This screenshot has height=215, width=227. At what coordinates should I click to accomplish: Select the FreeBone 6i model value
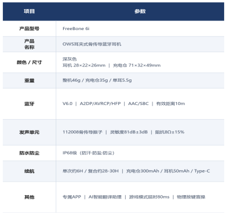pyautogui.click(x=76, y=28)
